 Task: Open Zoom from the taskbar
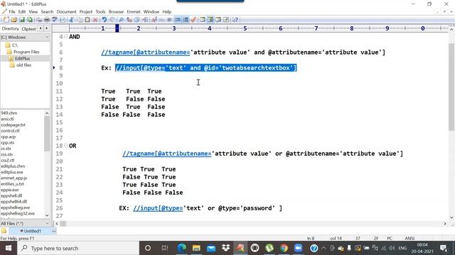point(298,248)
